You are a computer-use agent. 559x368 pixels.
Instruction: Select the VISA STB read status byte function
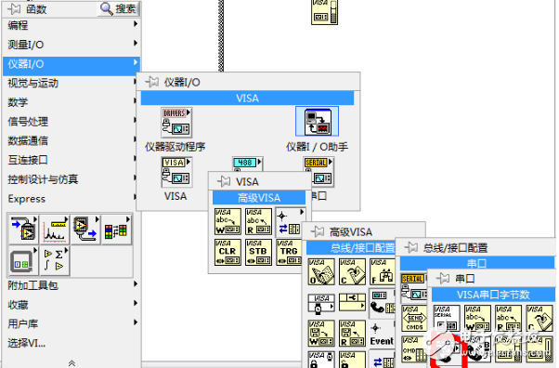(258, 253)
